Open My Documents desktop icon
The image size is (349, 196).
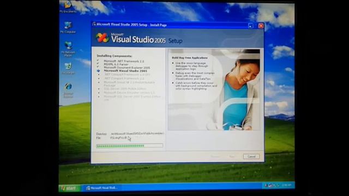(68, 7)
